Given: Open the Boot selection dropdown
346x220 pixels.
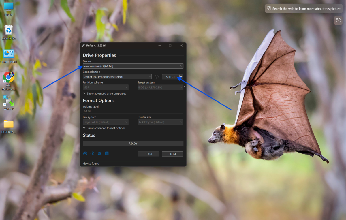Looking at the screenshot, I should 117,77.
